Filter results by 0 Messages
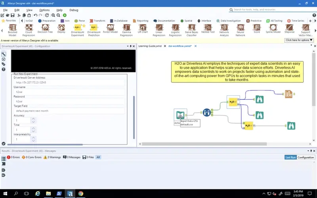This screenshot has width=317, height=198. pyautogui.click(x=72, y=157)
